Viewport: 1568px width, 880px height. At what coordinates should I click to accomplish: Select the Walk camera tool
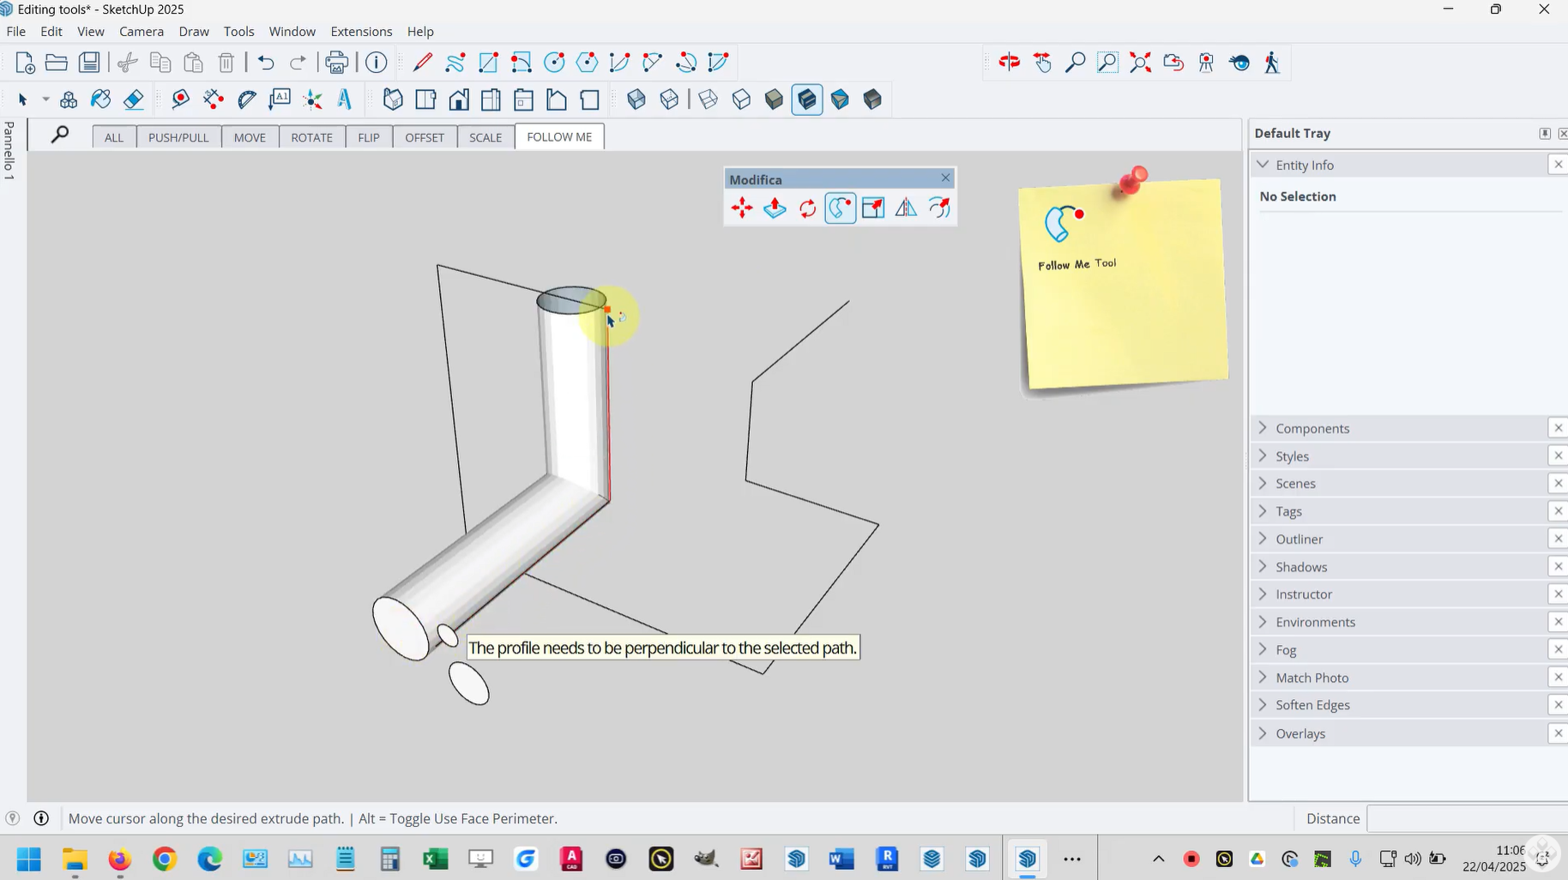(x=1271, y=63)
